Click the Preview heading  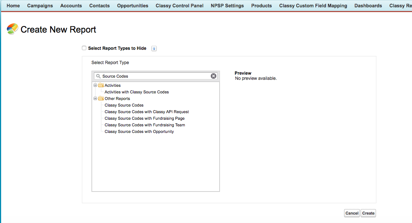[x=243, y=73]
